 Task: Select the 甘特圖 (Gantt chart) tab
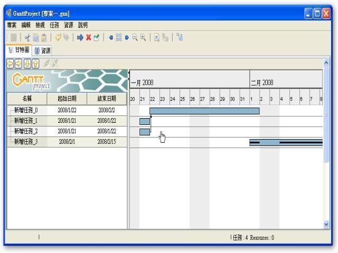tap(18, 51)
